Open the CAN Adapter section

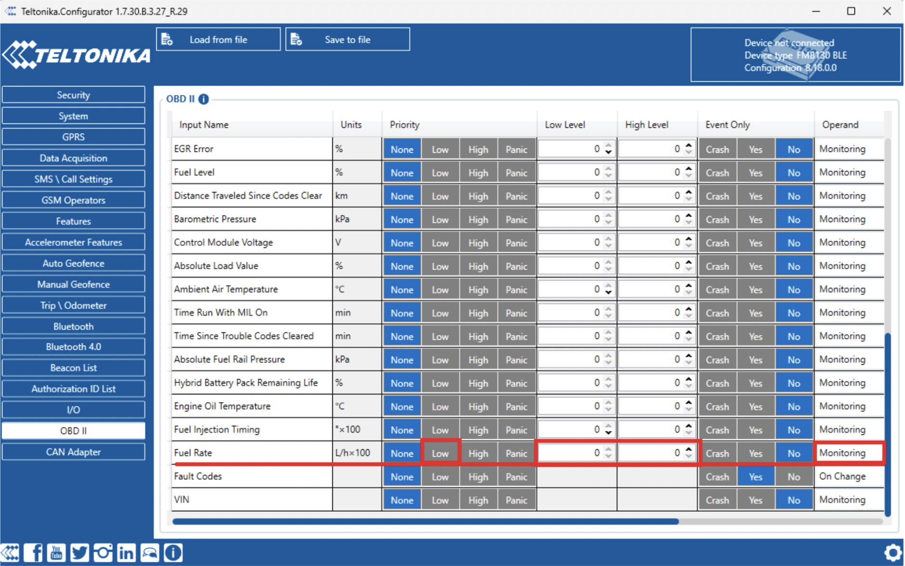click(73, 452)
